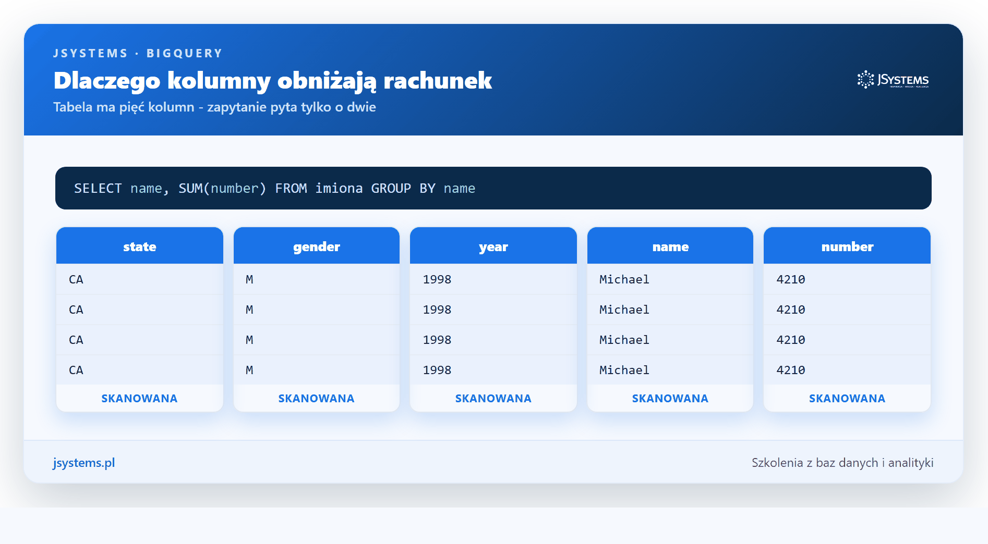Click the topmost 4210 cell in number column

tap(847, 279)
